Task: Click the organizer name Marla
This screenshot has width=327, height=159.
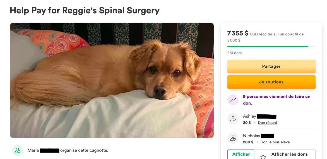Action: pyautogui.click(x=33, y=150)
